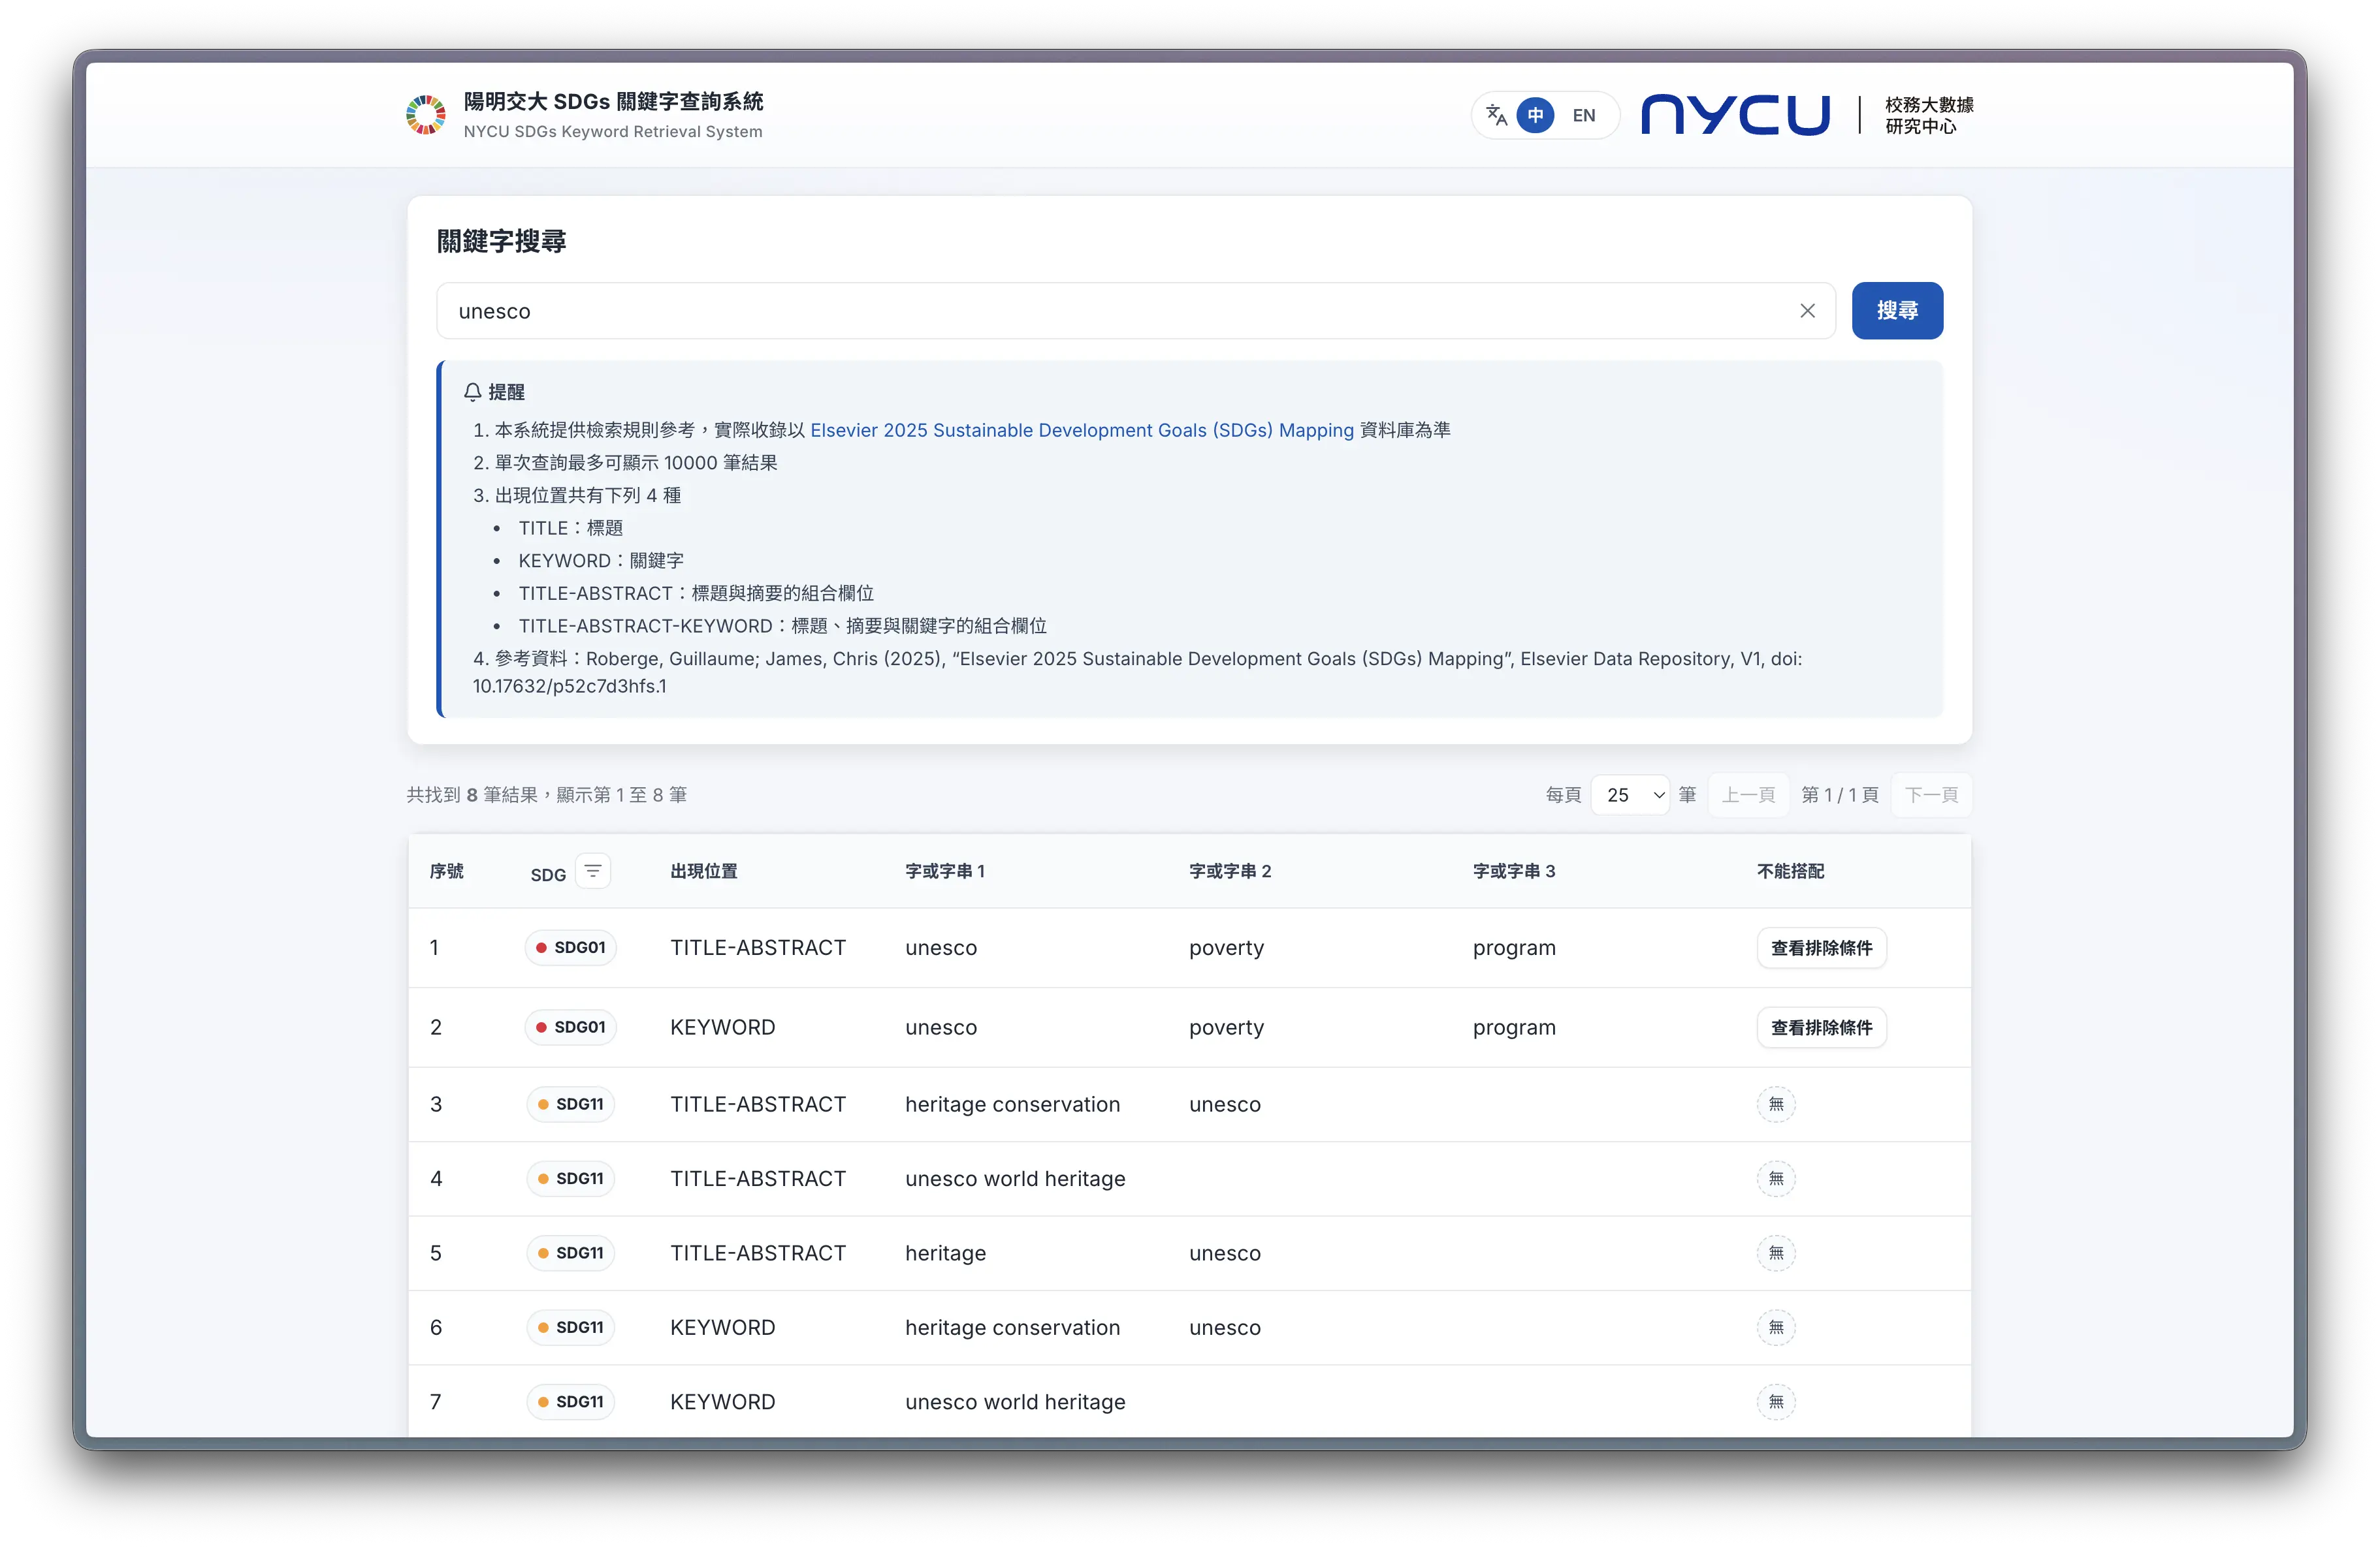
Task: Click KEYWORD cell in row 6
Action: [x=722, y=1328]
